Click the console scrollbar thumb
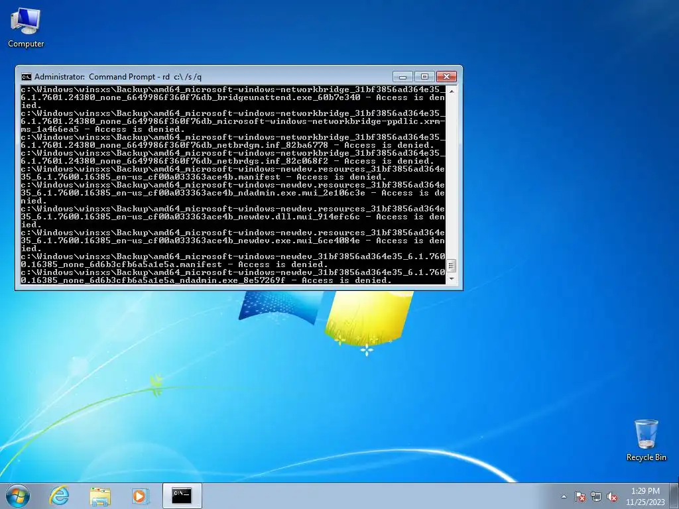This screenshot has width=679, height=509. coord(451,265)
